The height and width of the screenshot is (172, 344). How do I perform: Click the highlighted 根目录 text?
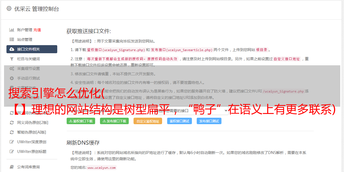(x=262, y=50)
